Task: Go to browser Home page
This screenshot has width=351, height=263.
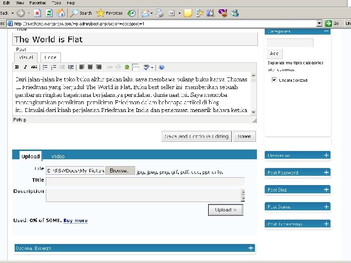Action: tap(60, 13)
